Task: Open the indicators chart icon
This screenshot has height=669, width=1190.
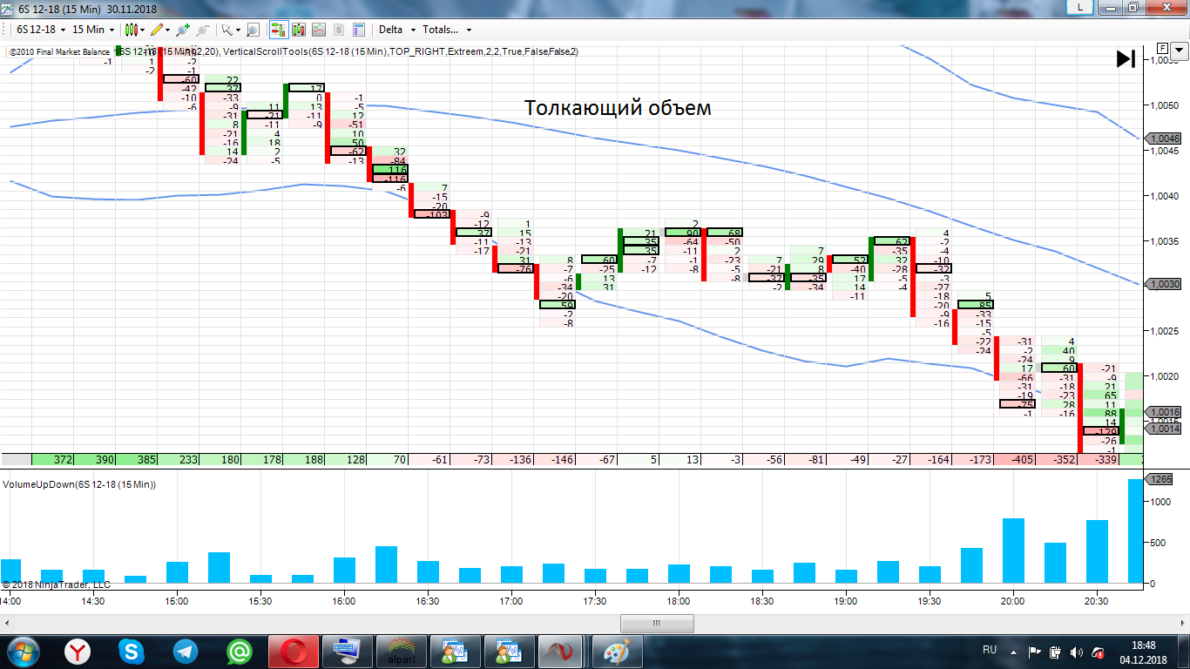Action: click(319, 30)
